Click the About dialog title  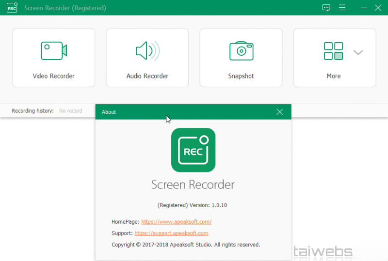coord(109,112)
